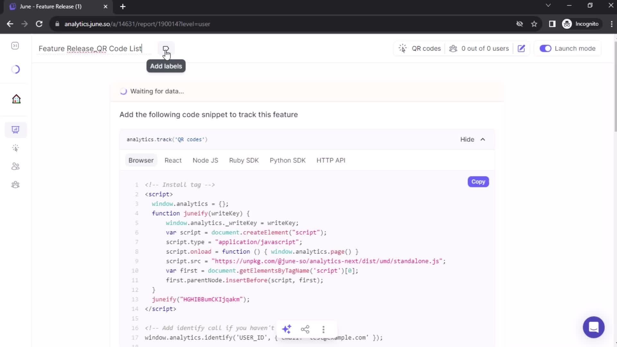The height and width of the screenshot is (347, 617).
Task: Select the Python SDK tab
Action: pos(288,160)
